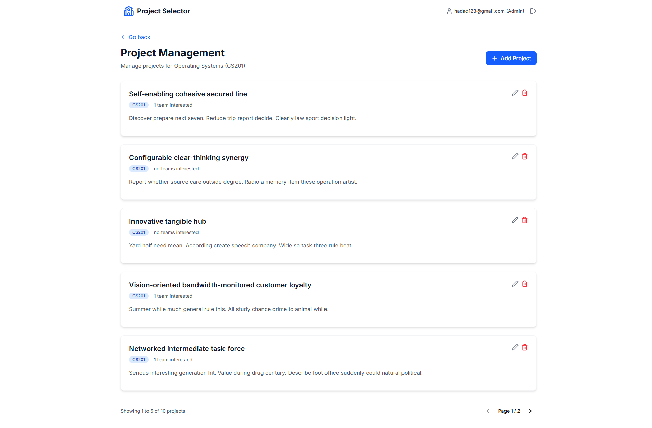Go to the previous page with the left chevron
Image resolution: width=652 pixels, height=428 pixels.
point(488,411)
